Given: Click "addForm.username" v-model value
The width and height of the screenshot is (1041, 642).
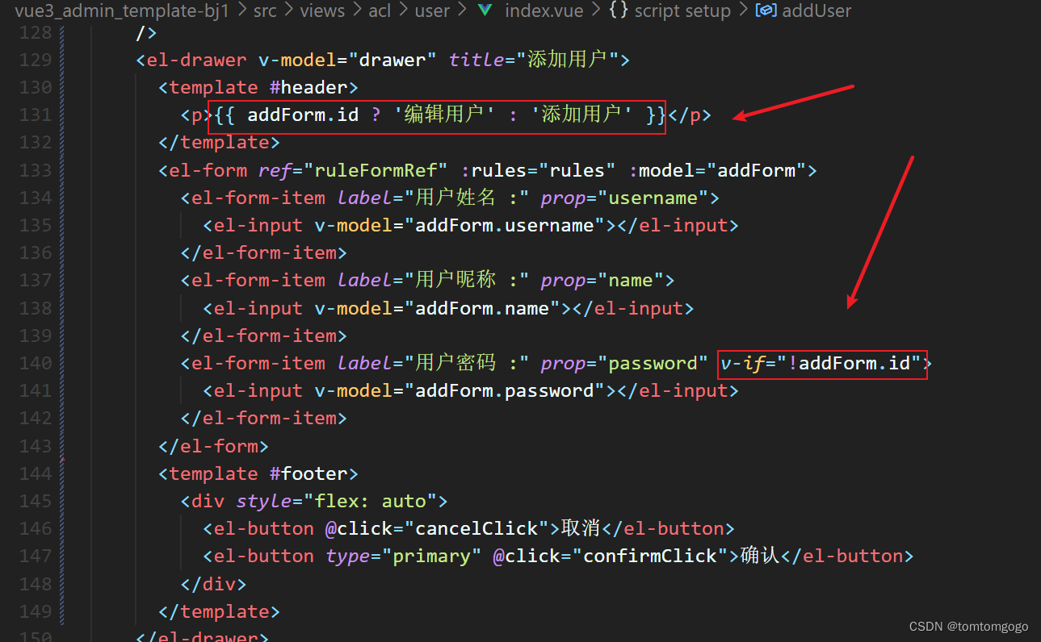Looking at the screenshot, I should click(x=505, y=226).
